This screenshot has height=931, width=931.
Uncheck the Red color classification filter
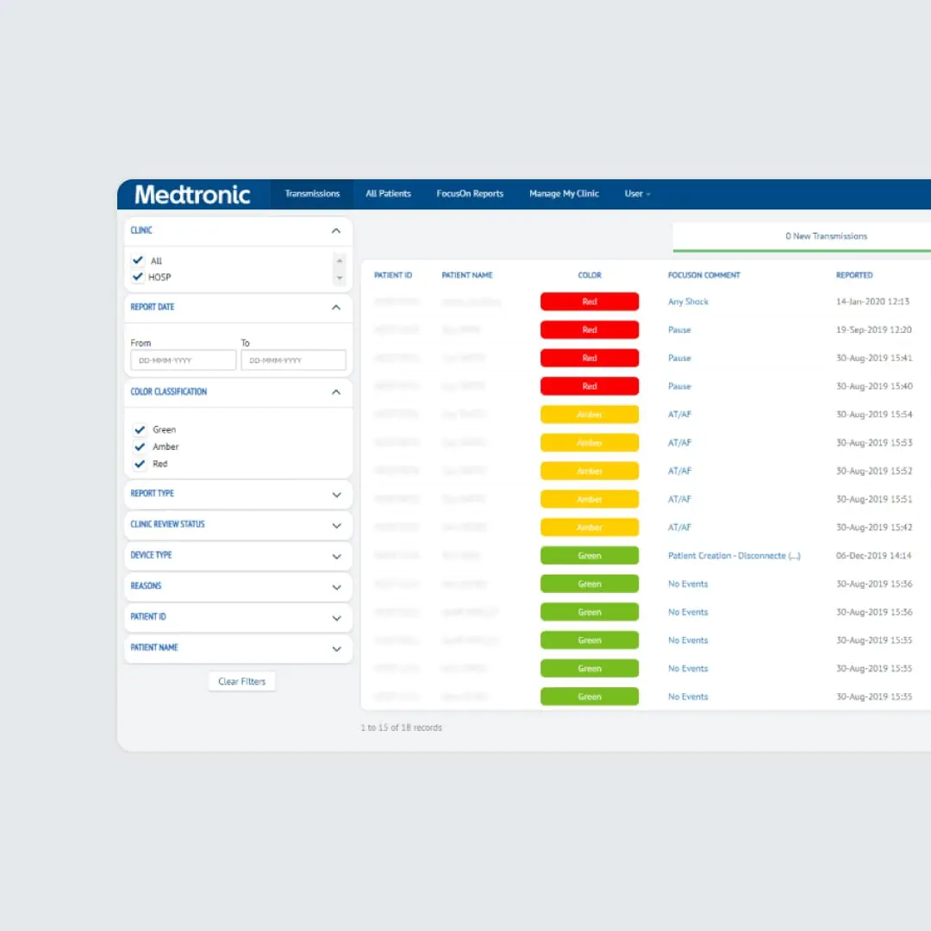140,464
